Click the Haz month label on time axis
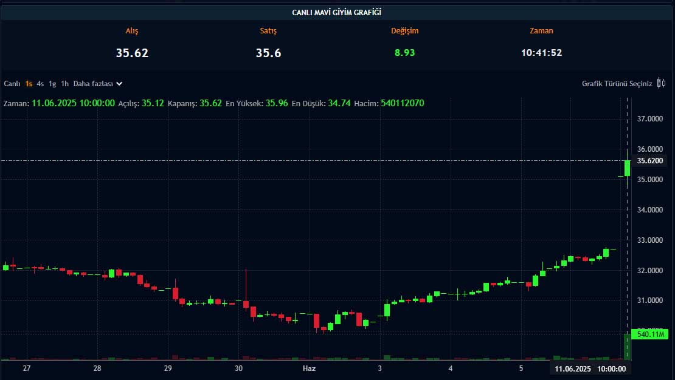The width and height of the screenshot is (675, 380). pos(309,368)
